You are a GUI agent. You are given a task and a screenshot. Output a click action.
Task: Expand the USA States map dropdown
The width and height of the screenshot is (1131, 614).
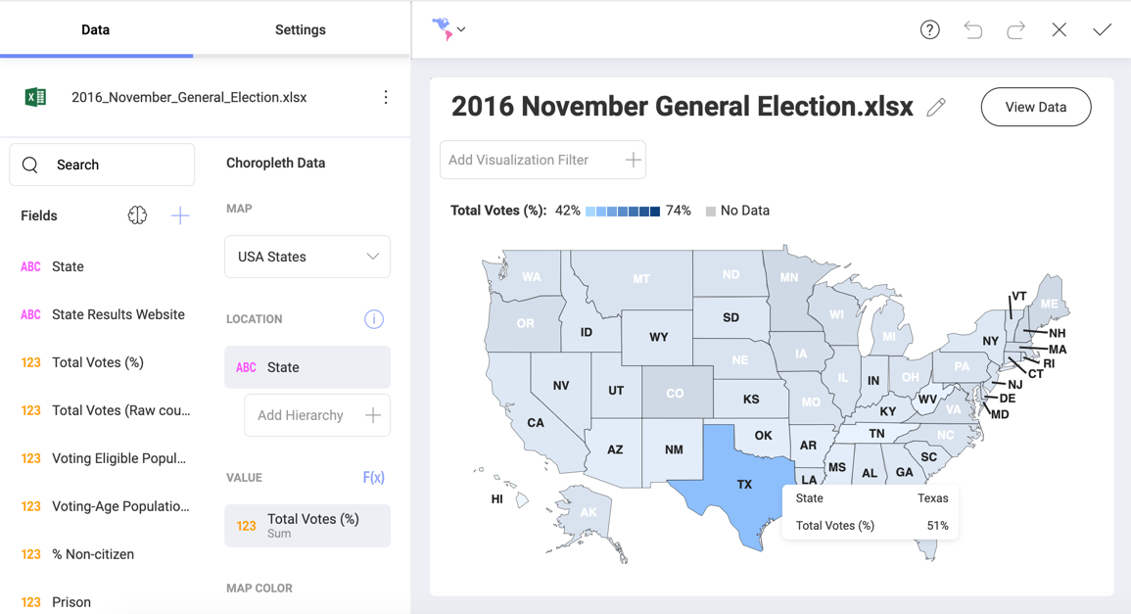(307, 257)
